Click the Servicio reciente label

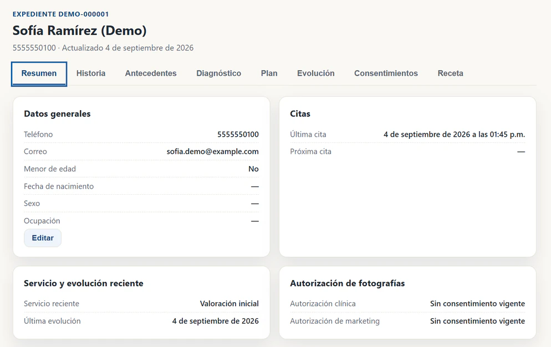click(x=52, y=304)
